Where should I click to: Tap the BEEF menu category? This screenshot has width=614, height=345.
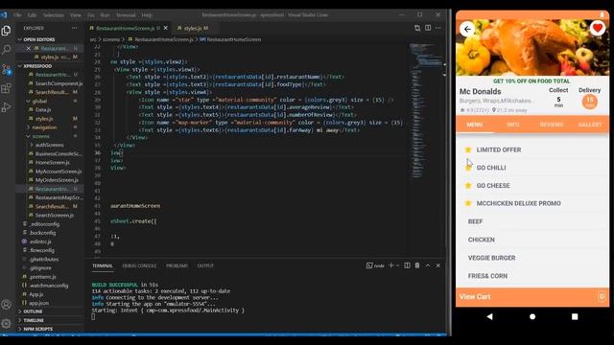[x=476, y=221]
